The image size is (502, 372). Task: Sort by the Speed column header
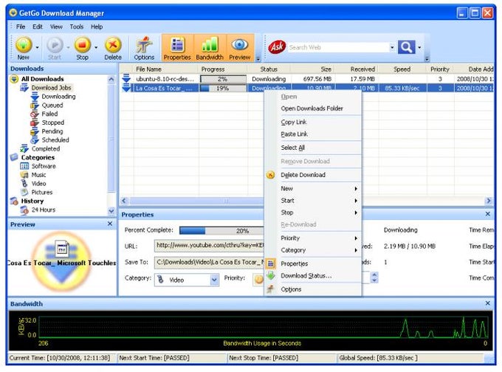pos(402,69)
